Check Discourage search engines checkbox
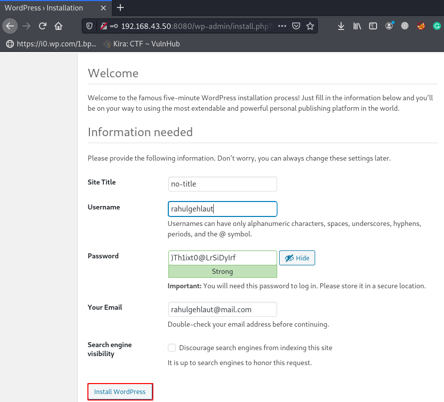Viewport: 444px width, 402px height. 172,348
